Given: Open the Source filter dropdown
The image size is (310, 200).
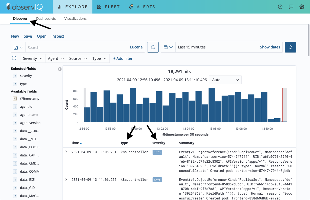Looking at the screenshot, I should 79,58.
